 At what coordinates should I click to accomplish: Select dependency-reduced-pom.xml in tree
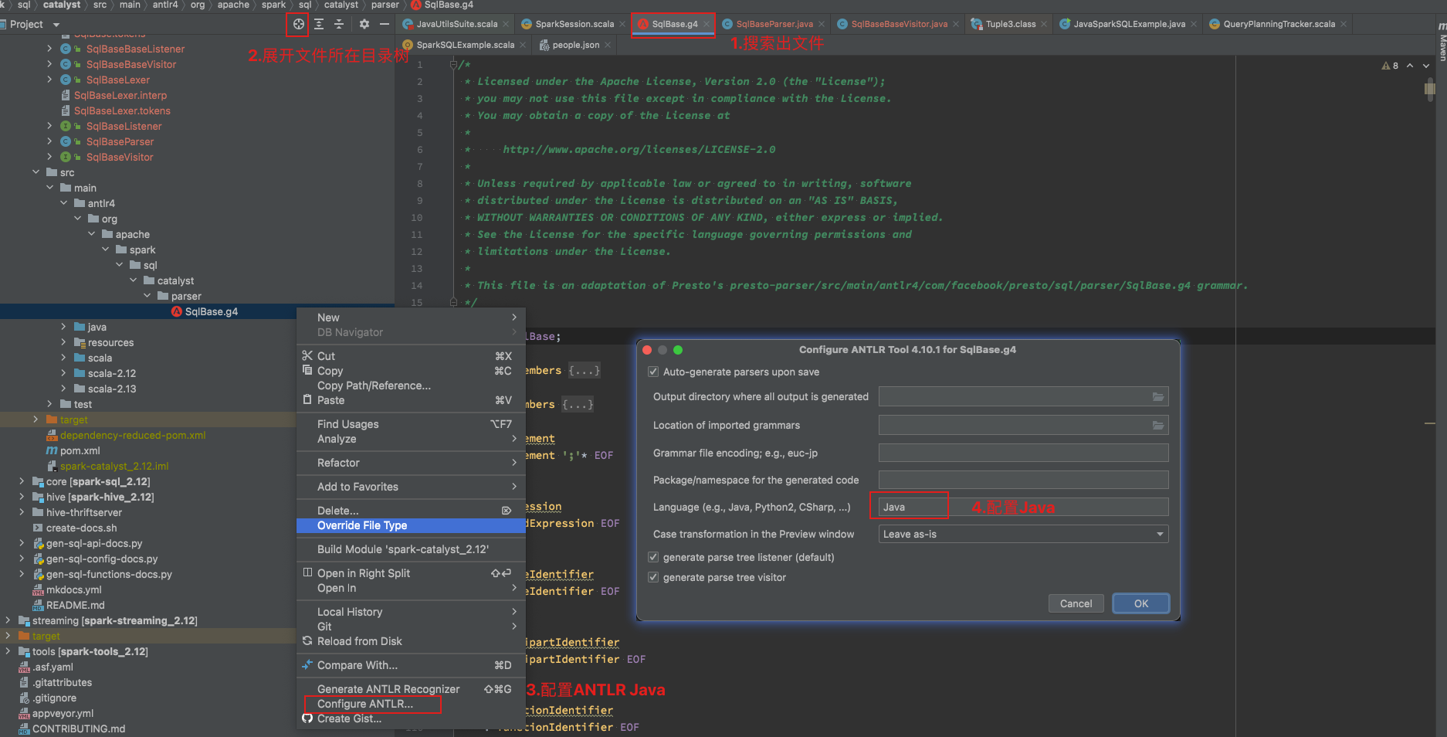[133, 435]
